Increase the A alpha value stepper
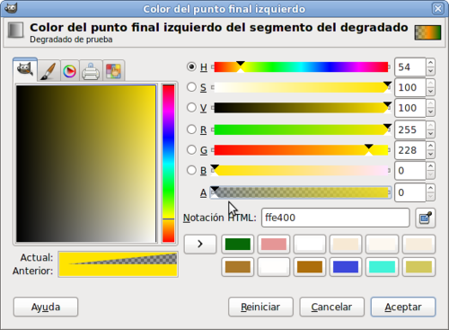 (430, 188)
